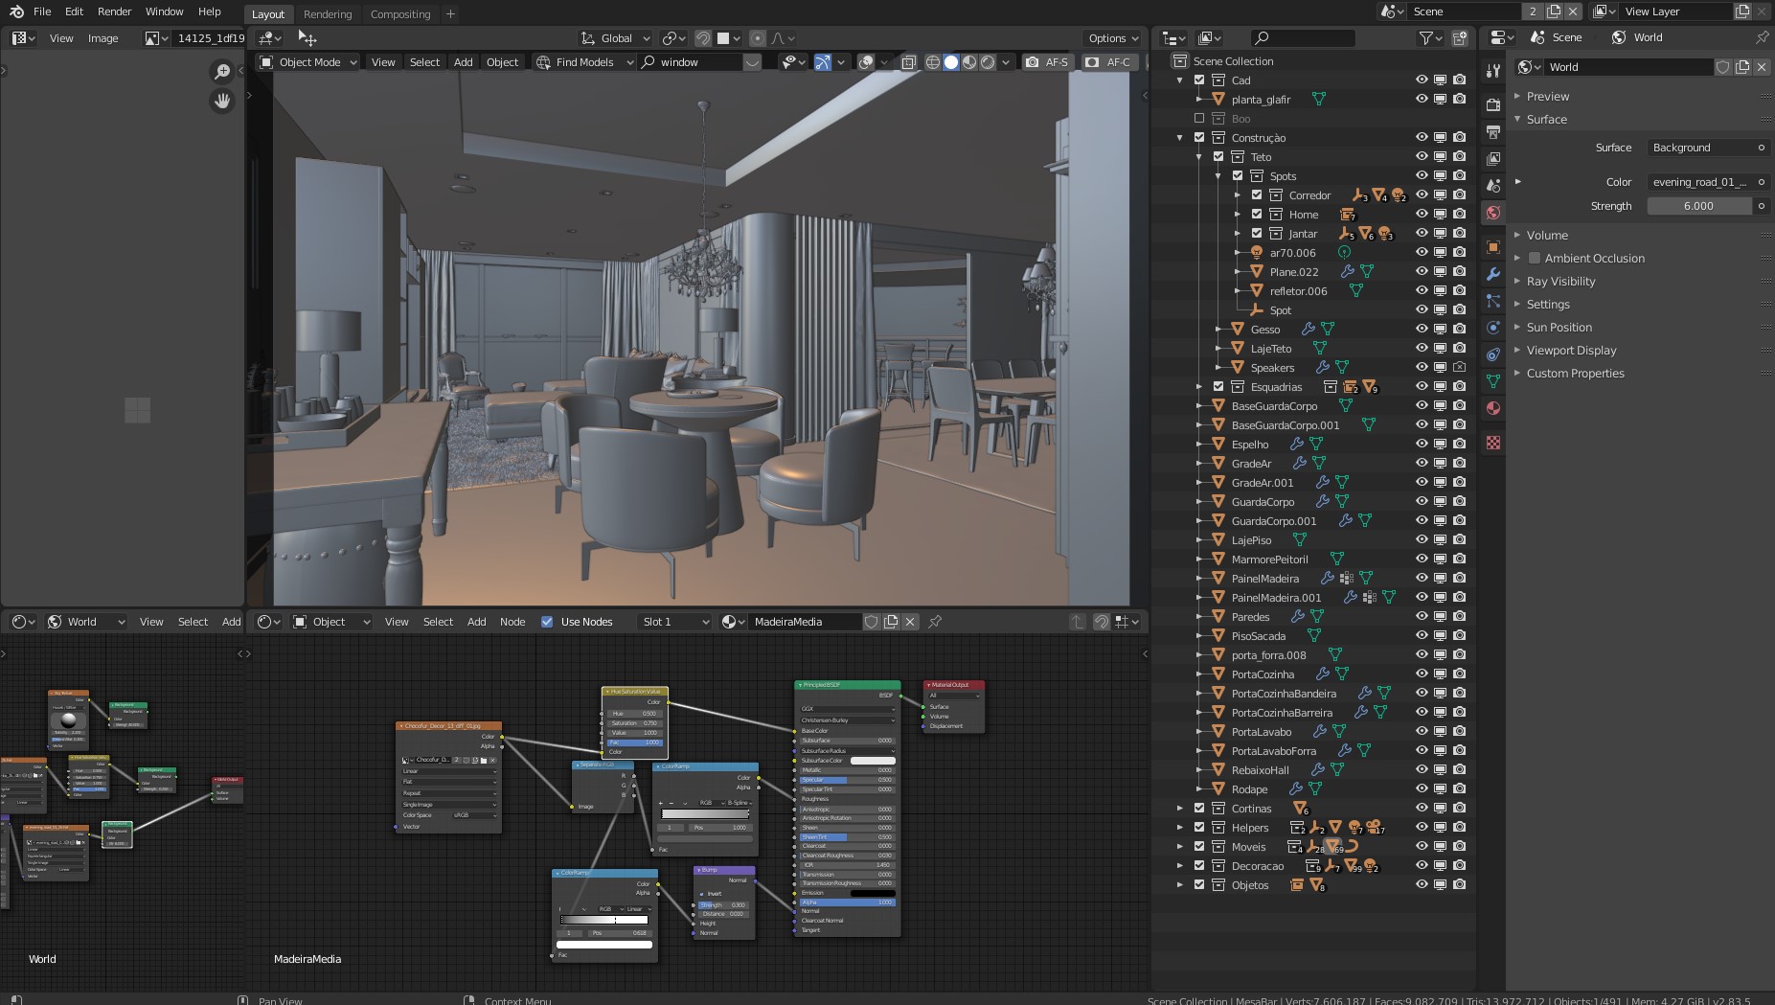This screenshot has height=1005, width=1775.
Task: Click the pan hand tool in image editor
Action: (222, 101)
